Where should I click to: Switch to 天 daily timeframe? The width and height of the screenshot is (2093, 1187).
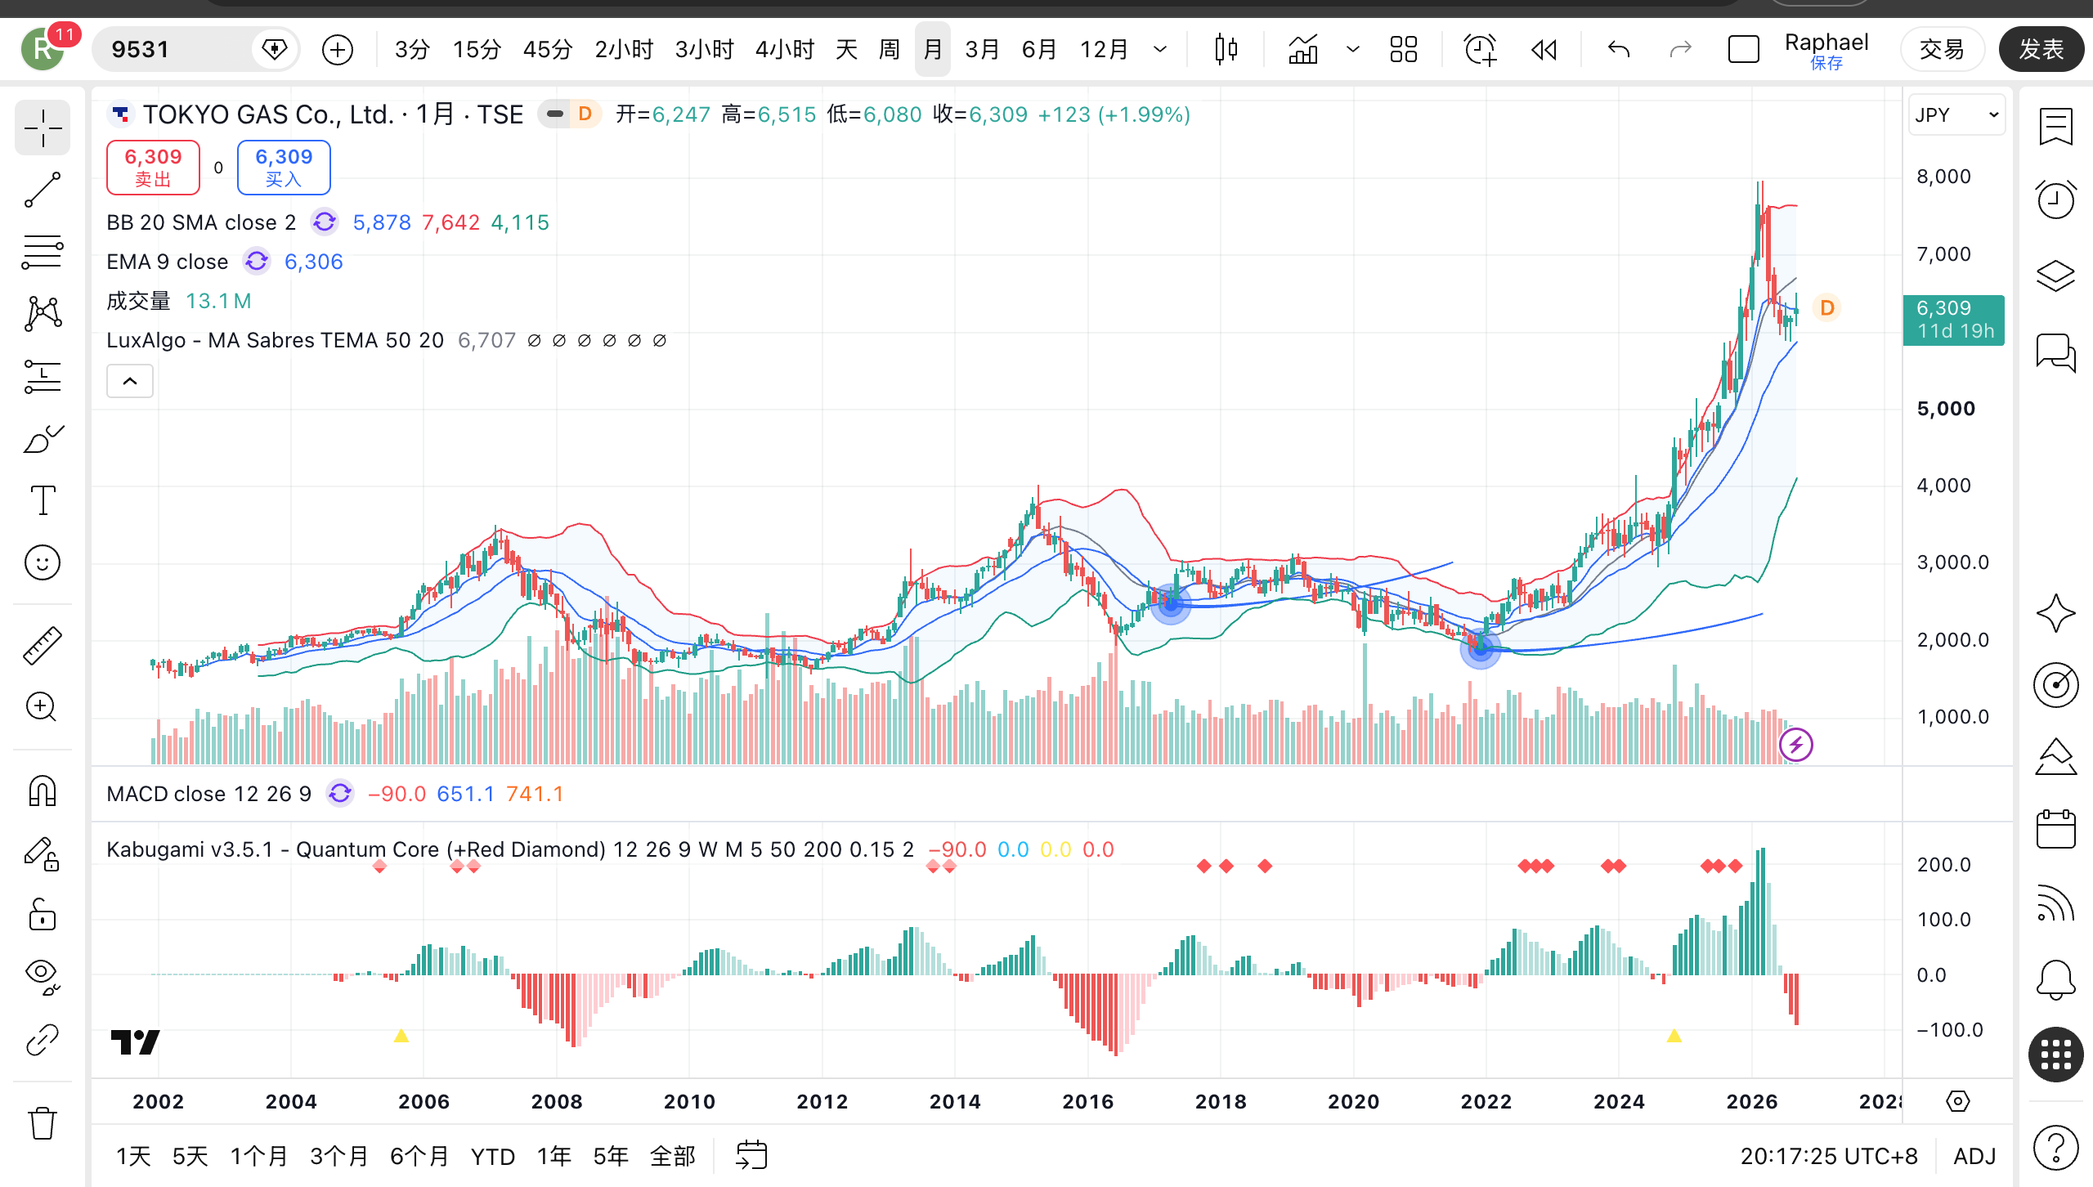pos(846,49)
